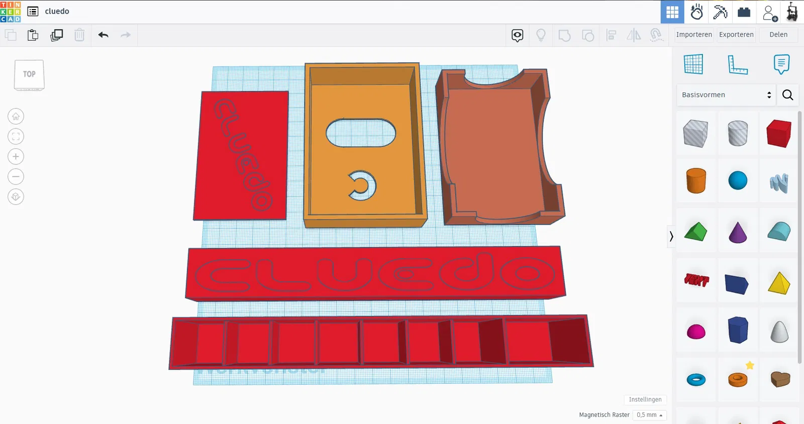804x424 pixels.
Task: Click the Home view button
Action: 16,117
